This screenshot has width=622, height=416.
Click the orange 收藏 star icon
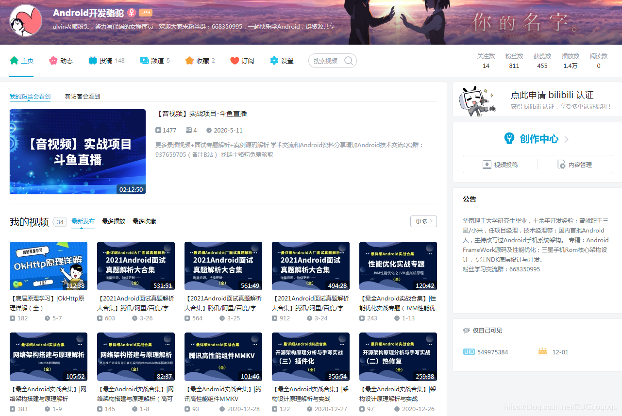189,61
